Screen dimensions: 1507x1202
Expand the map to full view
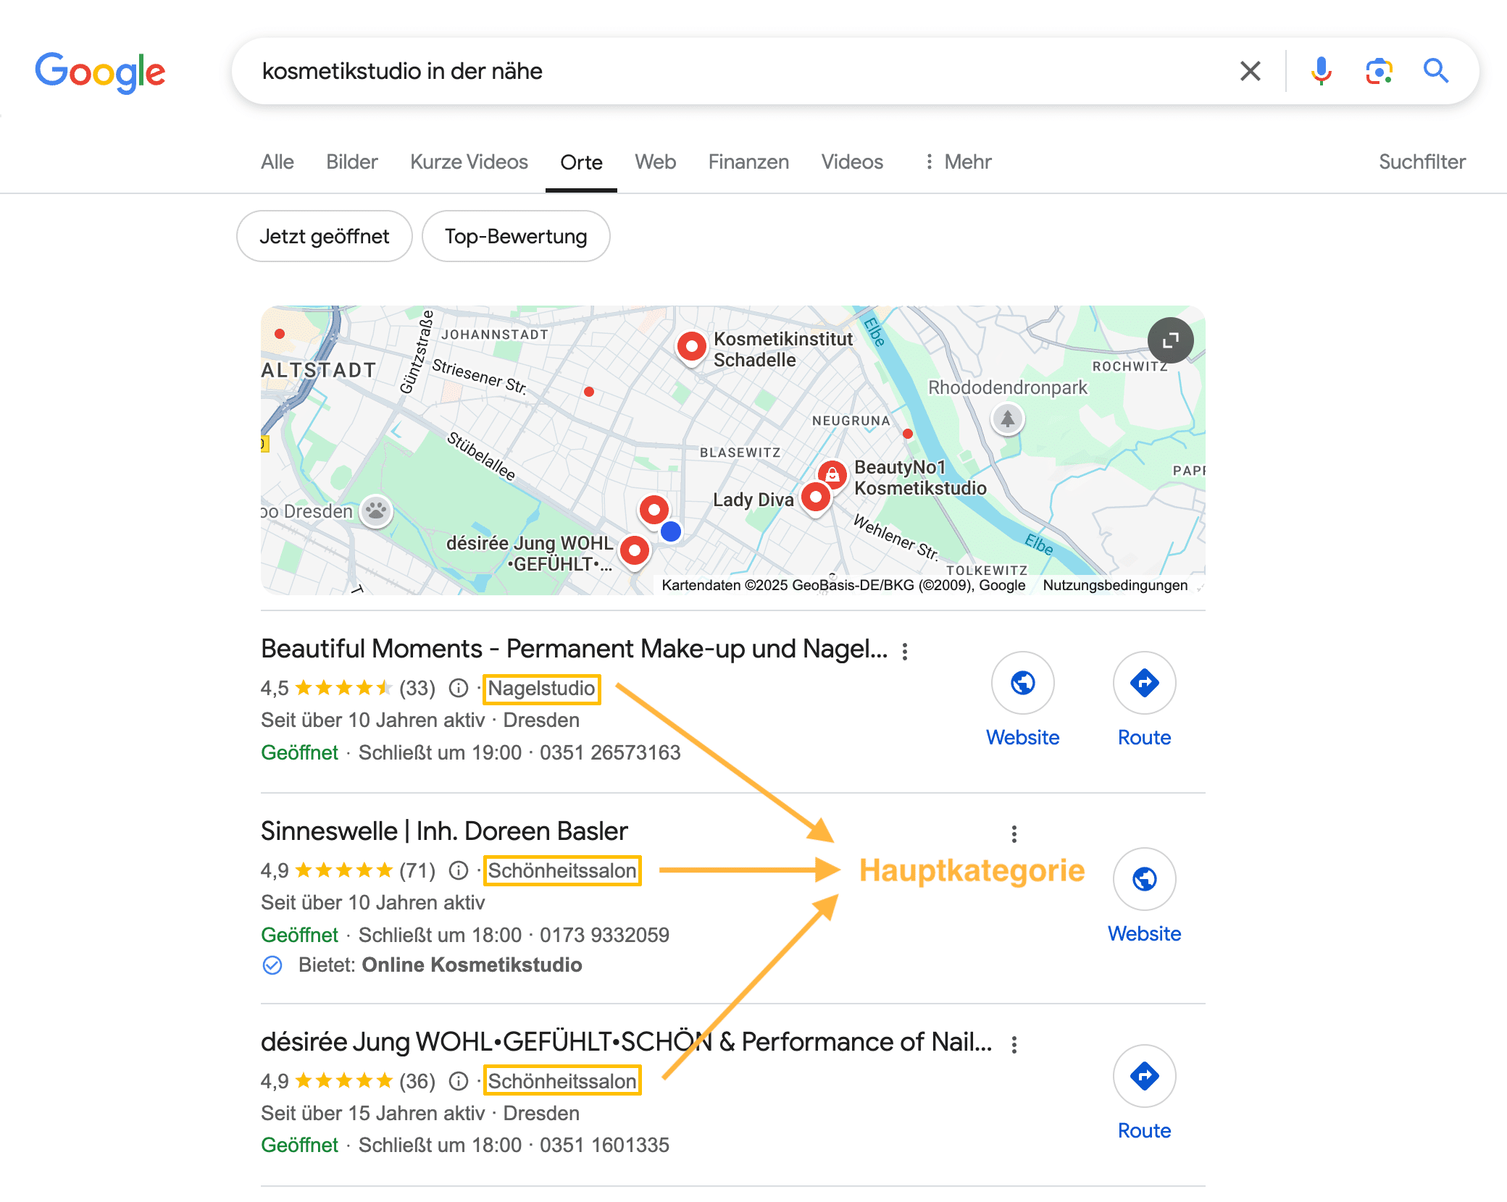(x=1170, y=340)
